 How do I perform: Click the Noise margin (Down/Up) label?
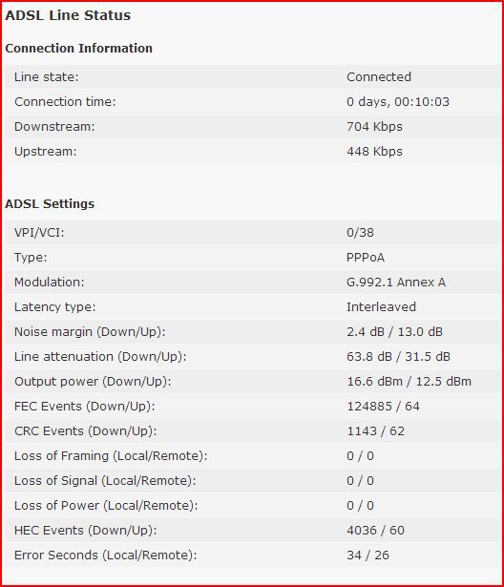[90, 332]
